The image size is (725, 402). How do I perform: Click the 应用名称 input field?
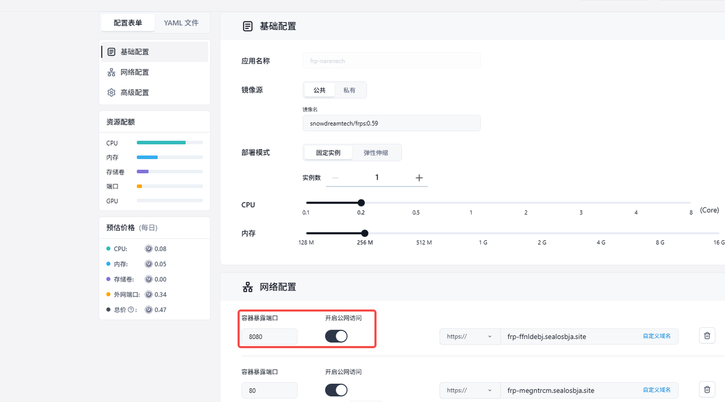point(391,61)
